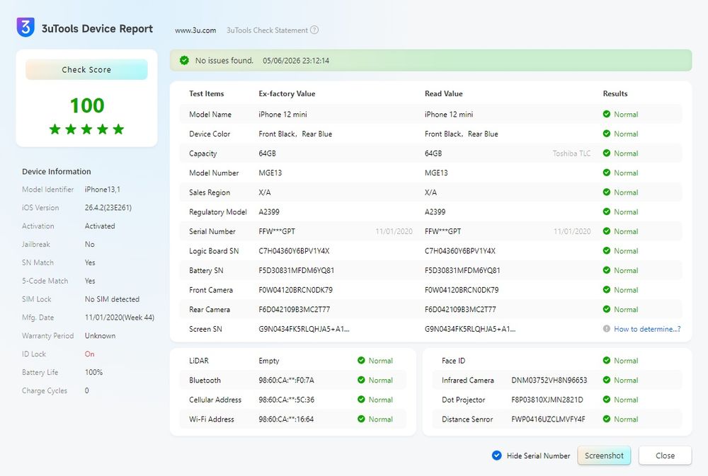Toggle the Hide Serial Number checkbox
Screen dimensions: 708x476
pos(497,455)
